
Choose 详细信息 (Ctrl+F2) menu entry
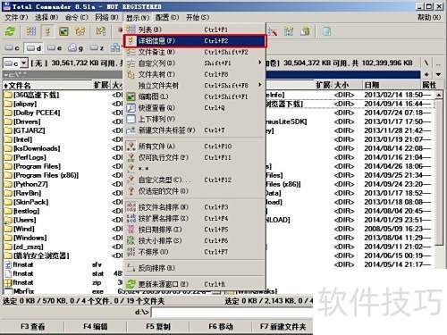pyautogui.click(x=194, y=41)
